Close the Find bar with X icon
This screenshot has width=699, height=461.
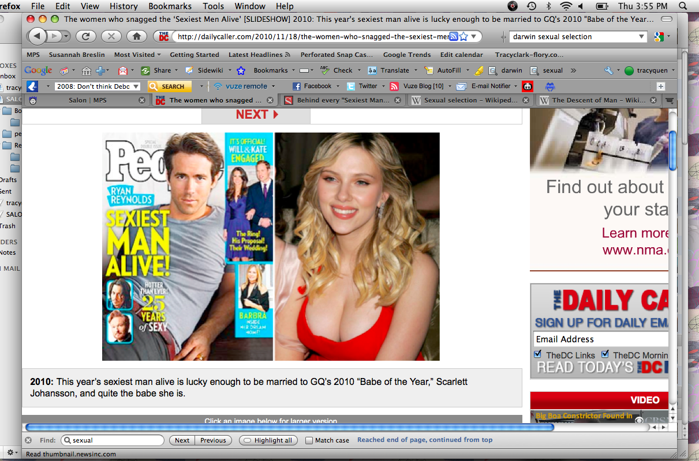coord(28,440)
